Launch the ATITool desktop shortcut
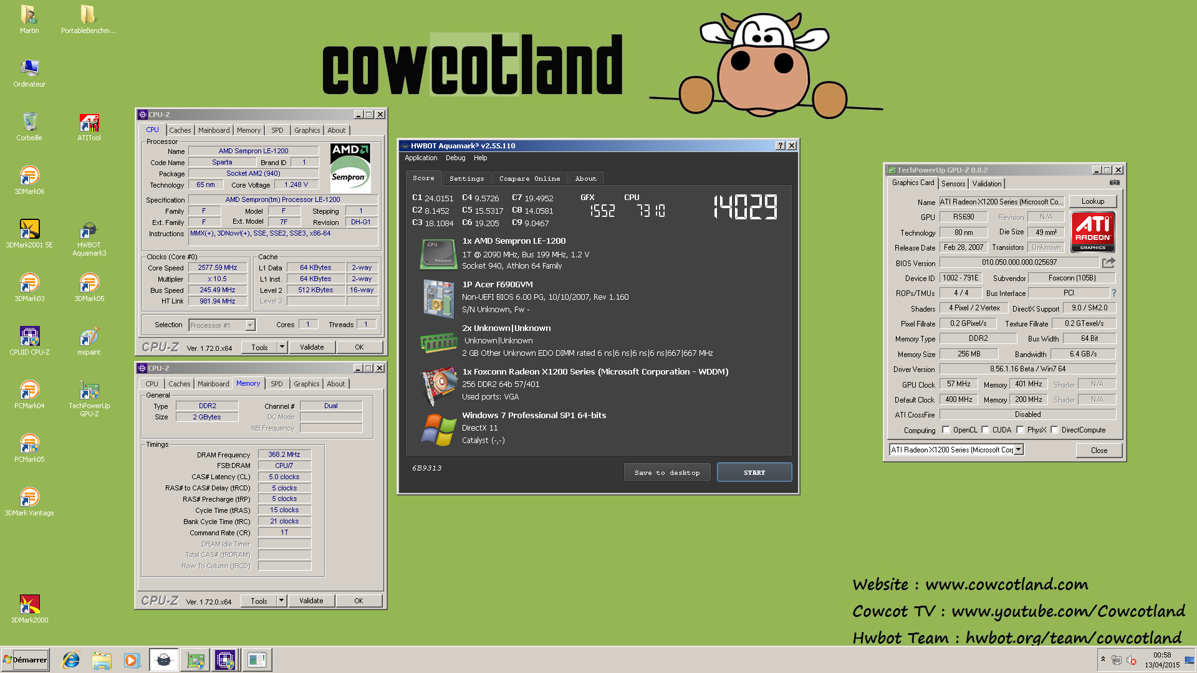Screen dimensions: 1197x673 pyautogui.click(x=89, y=126)
